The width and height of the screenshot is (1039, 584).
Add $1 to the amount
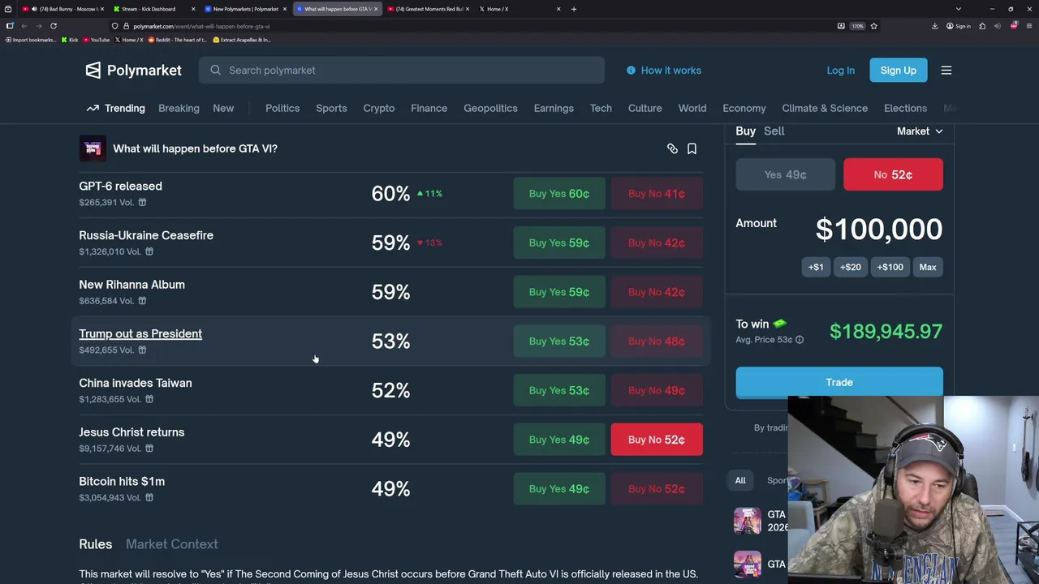[816, 267]
